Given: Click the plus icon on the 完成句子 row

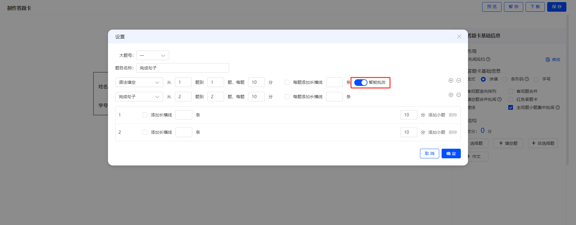Looking at the screenshot, I should coord(451,95).
